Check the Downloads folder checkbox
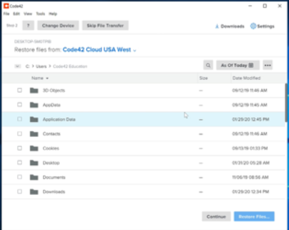The image size is (289, 230). point(20,191)
